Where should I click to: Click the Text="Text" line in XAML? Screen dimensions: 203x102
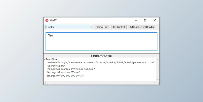(x=56, y=66)
